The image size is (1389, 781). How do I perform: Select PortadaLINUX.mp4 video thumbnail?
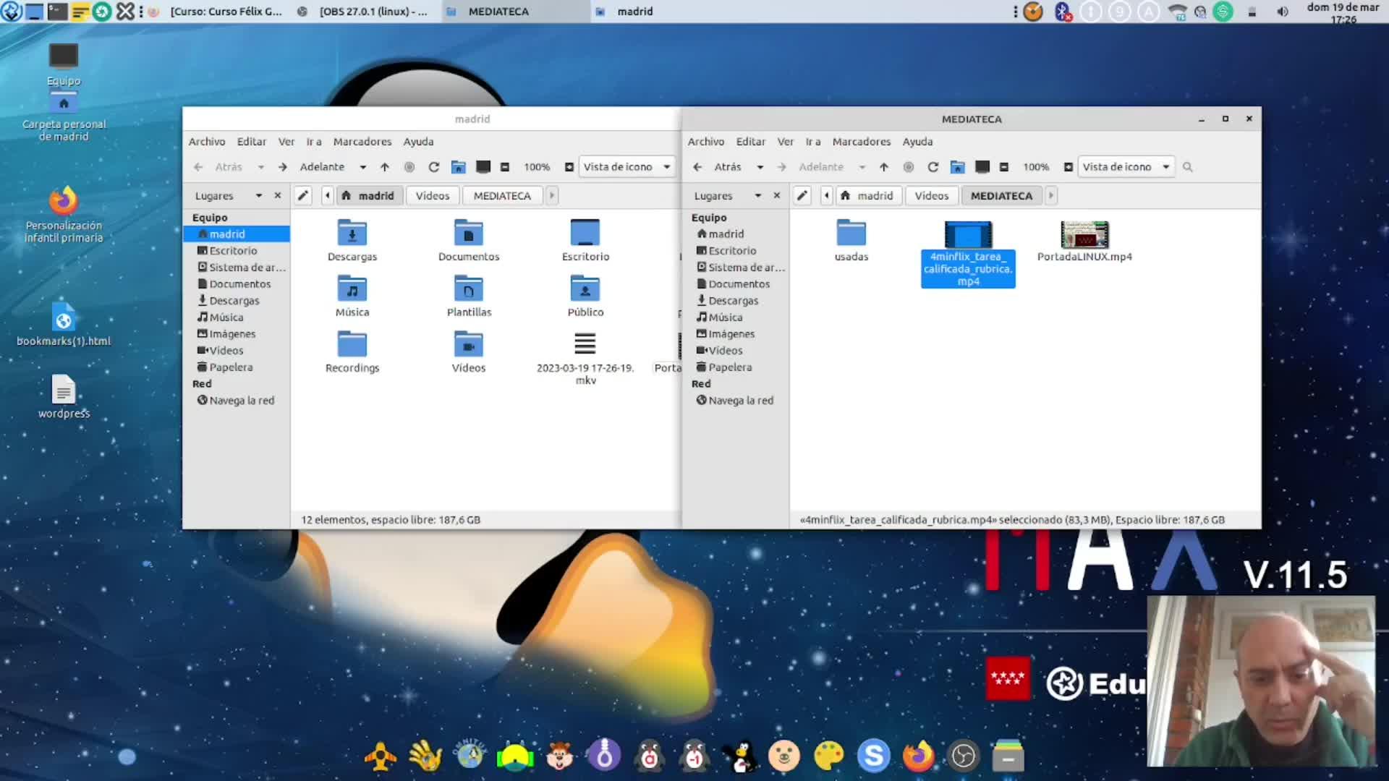[x=1084, y=235]
